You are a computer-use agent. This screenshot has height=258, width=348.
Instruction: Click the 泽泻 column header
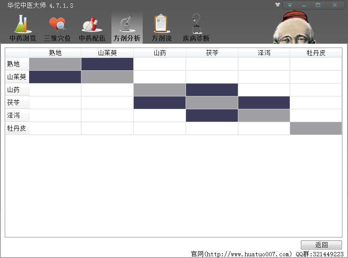click(x=264, y=53)
